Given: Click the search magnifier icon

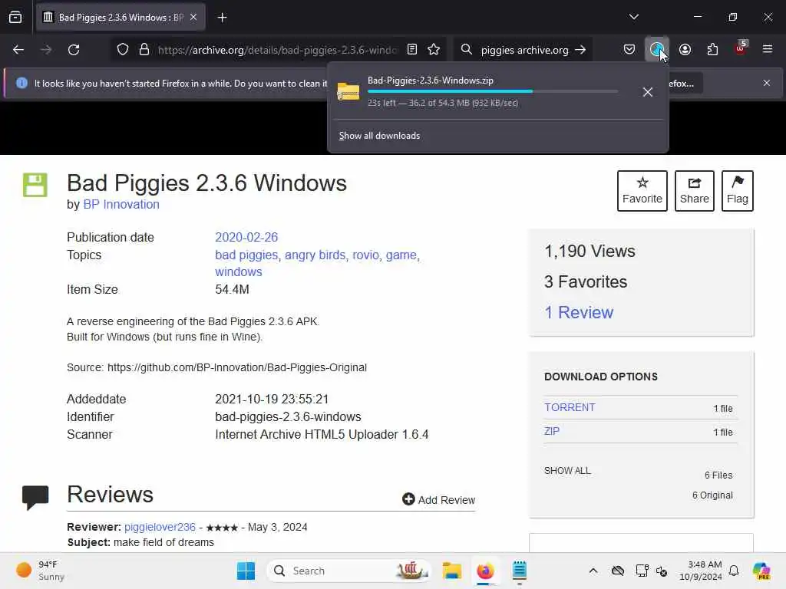Looking at the screenshot, I should coord(467,49).
